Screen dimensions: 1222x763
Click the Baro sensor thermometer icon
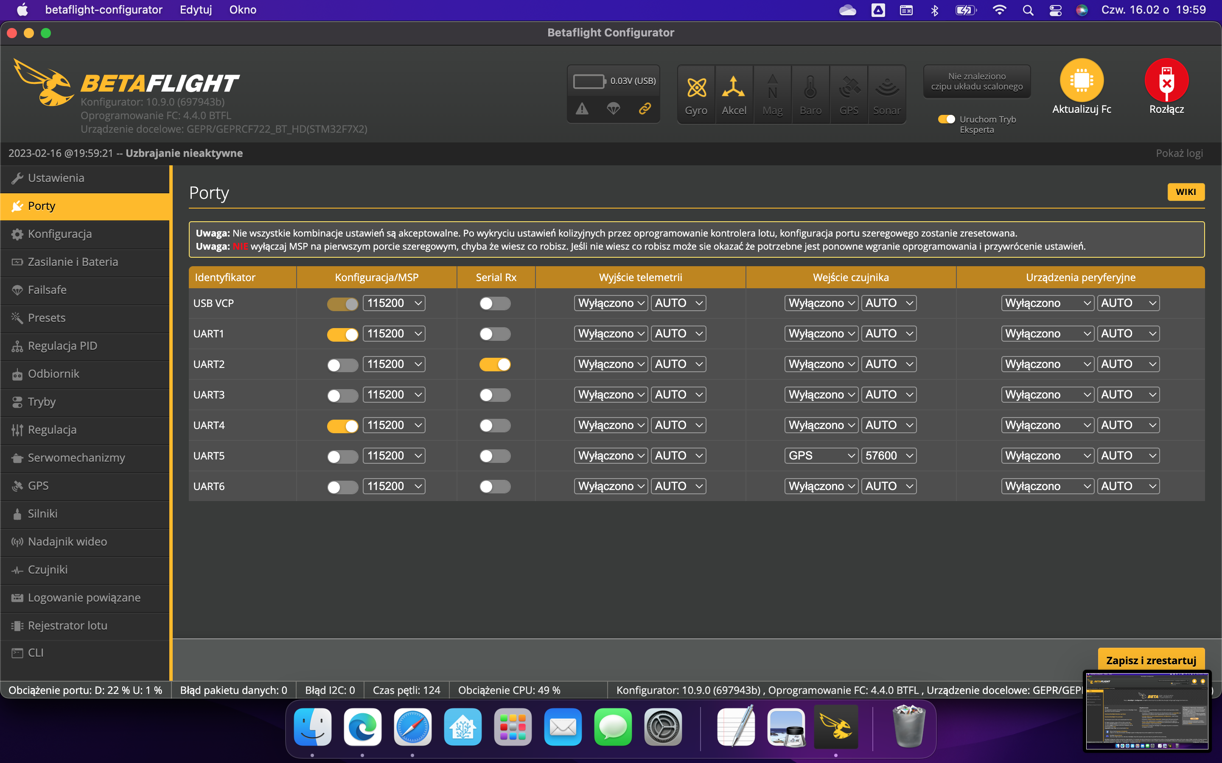810,88
